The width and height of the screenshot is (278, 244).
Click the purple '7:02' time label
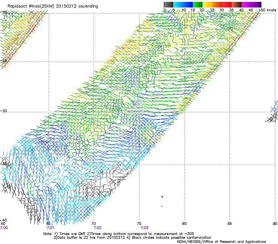[98, 228]
